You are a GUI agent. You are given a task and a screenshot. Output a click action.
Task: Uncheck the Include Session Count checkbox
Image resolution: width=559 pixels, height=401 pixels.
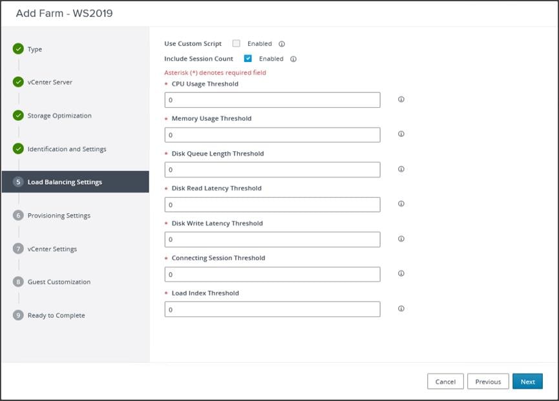(x=248, y=59)
